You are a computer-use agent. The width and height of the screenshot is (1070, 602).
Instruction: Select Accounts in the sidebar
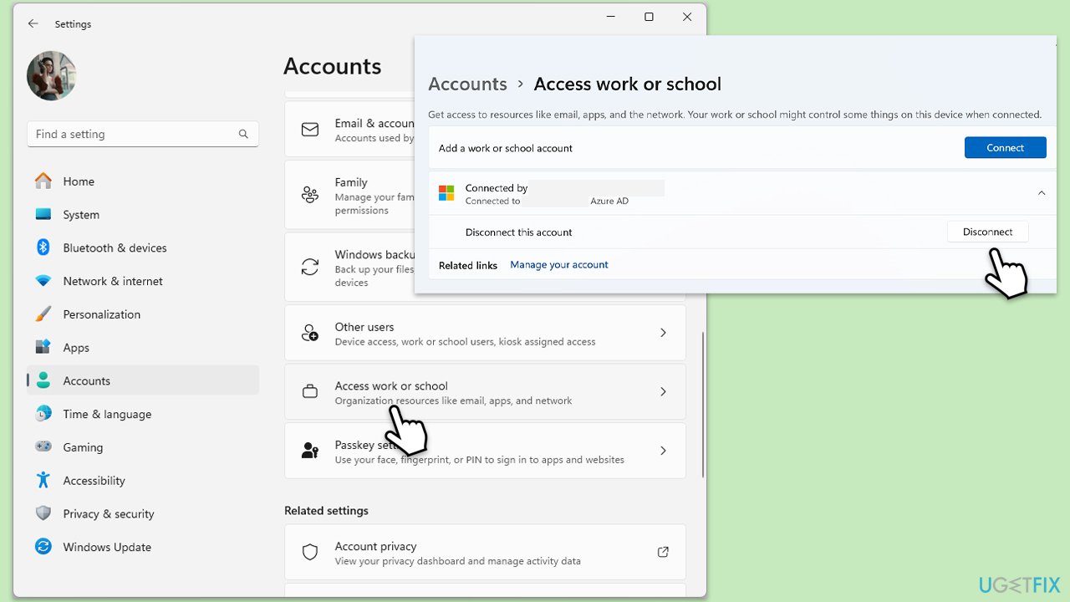click(86, 380)
